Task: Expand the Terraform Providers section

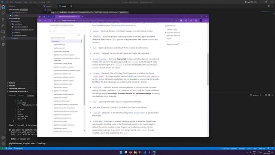Action: 17,88
